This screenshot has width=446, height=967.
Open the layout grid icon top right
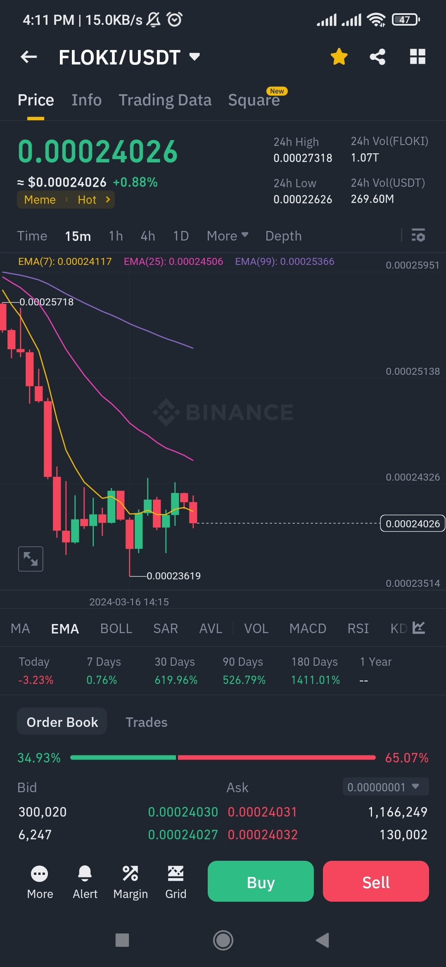pyautogui.click(x=417, y=57)
